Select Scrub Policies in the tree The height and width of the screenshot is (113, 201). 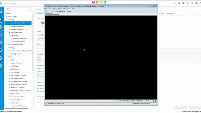click(x=15, y=103)
